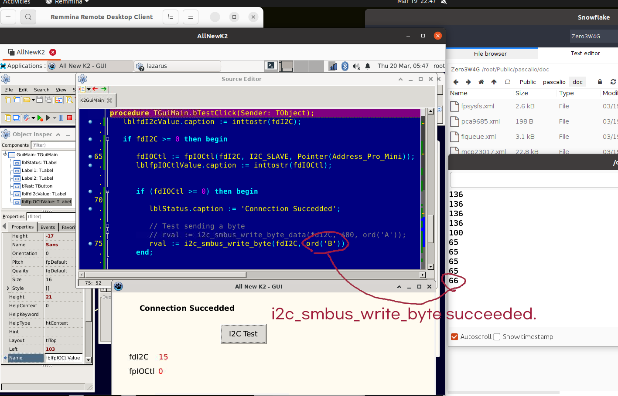Click the Toggle Form/Unit icon
This screenshot has height=396, width=618.
pyautogui.click(x=59, y=100)
